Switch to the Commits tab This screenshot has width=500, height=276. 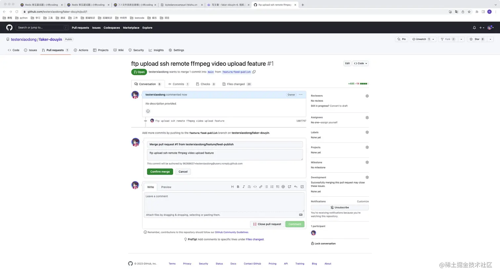(179, 84)
